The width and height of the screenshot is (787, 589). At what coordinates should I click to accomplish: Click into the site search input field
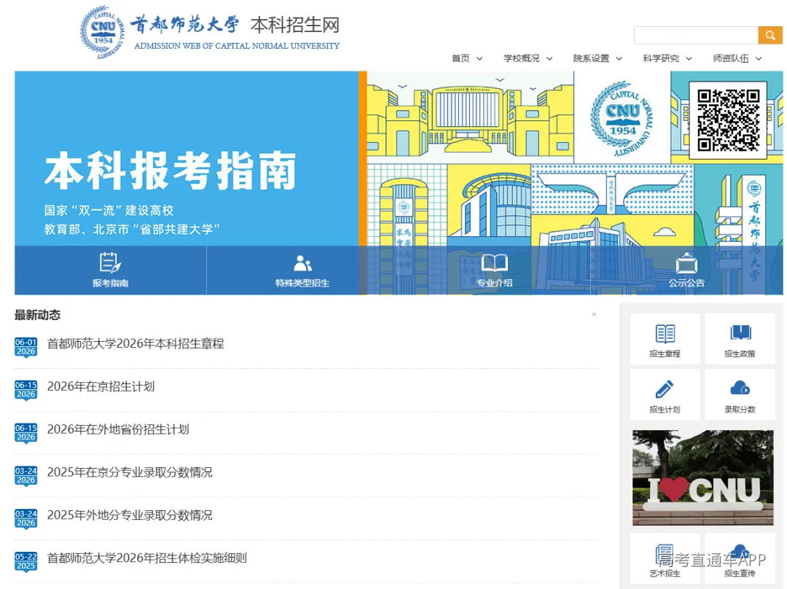coord(696,36)
